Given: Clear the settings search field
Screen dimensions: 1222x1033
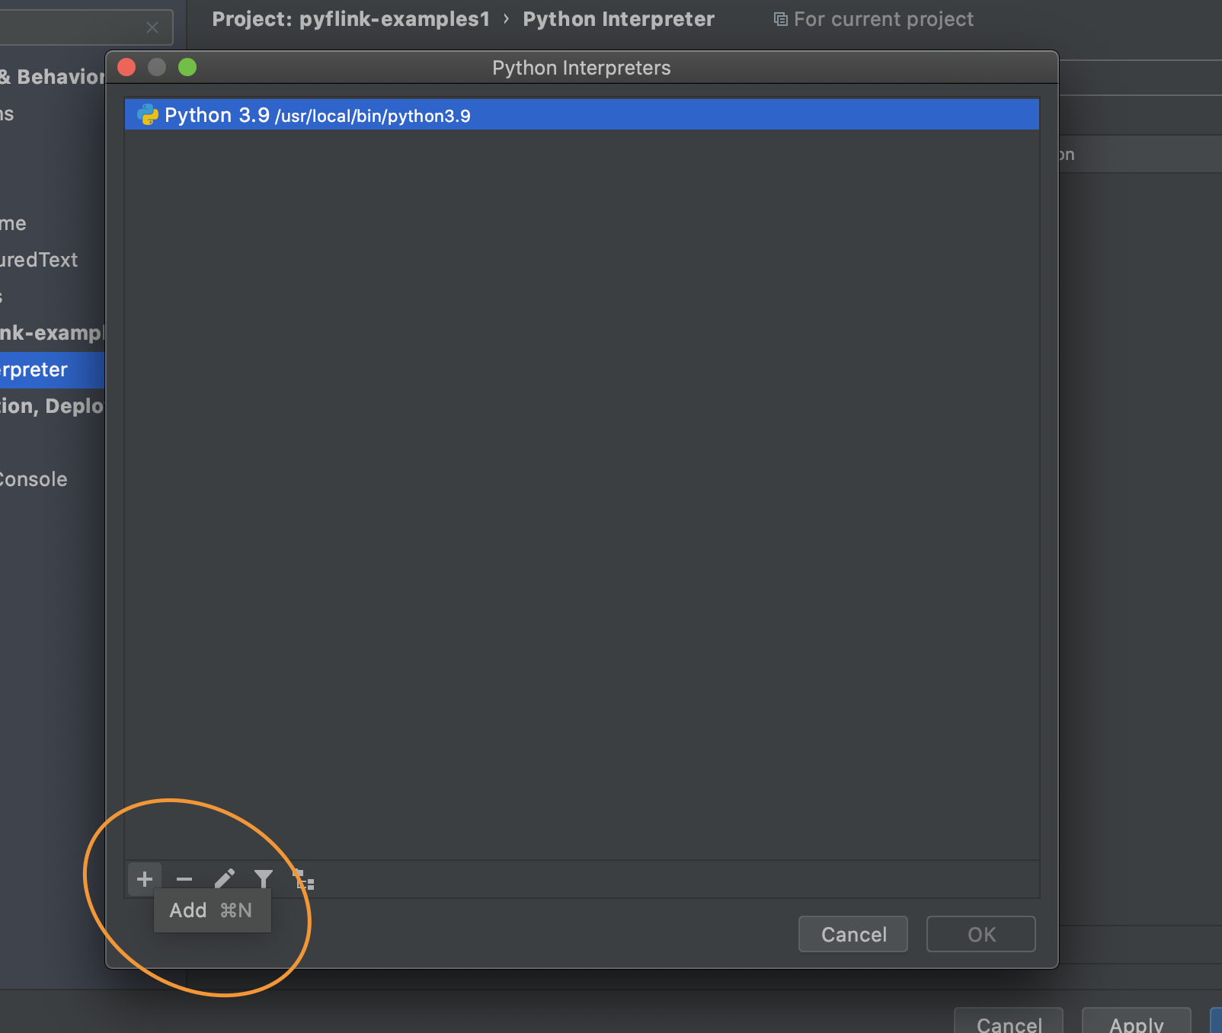Looking at the screenshot, I should 152,27.
